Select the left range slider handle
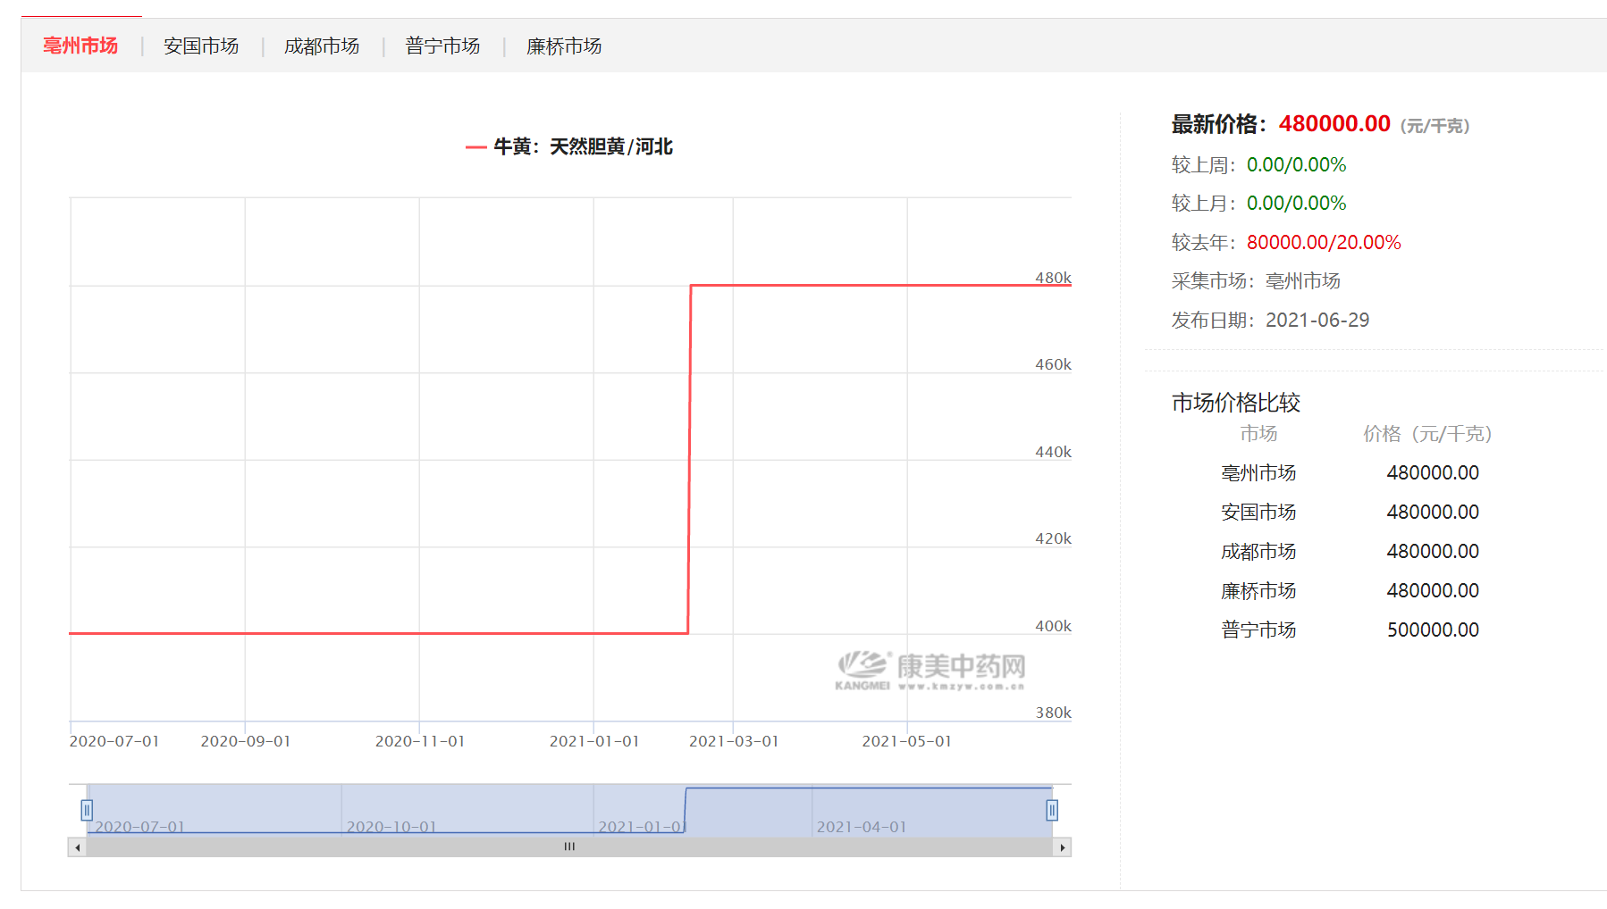 [87, 809]
